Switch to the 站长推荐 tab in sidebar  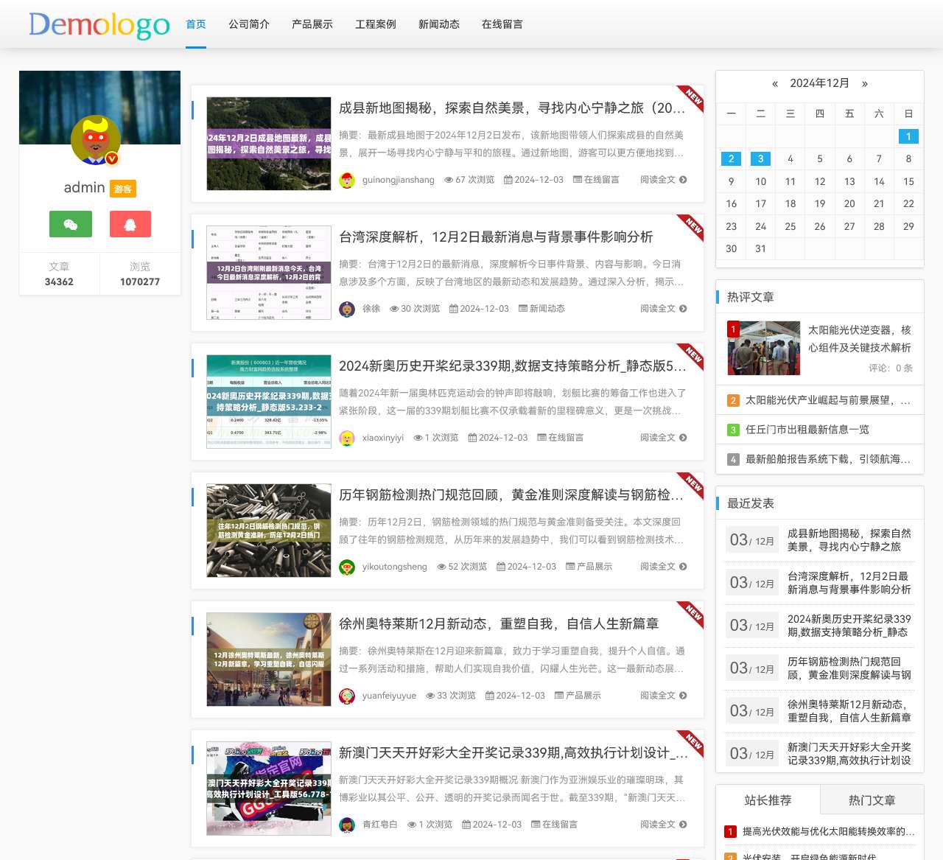(x=766, y=800)
